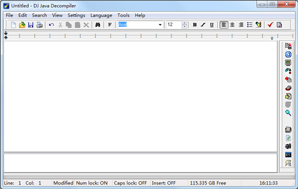This screenshot has height=189, width=298.
Task: Open a file with the folder icon
Action: click(22, 25)
